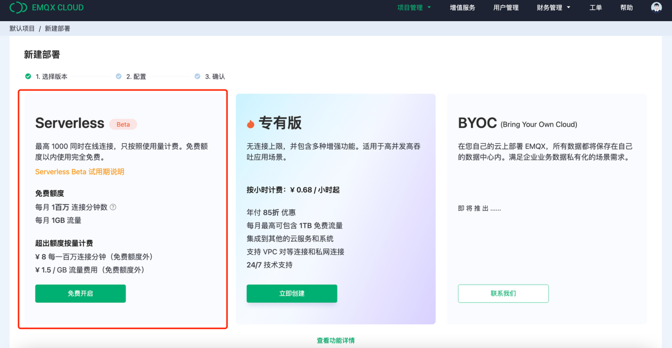Viewport: 672px width, 348px height.
Task: Click the step 3 确认 circle icon
Action: point(197,76)
